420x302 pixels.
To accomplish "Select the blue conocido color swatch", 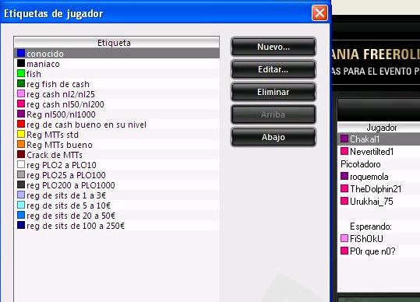I will tap(21, 53).
